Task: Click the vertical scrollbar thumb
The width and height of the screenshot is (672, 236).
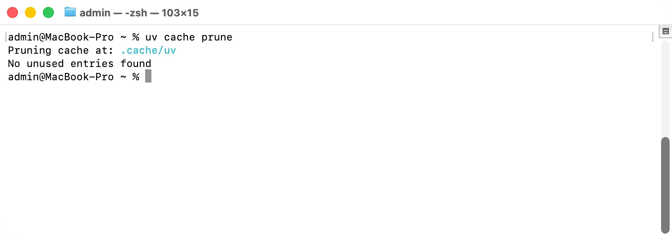Action: tap(665, 185)
